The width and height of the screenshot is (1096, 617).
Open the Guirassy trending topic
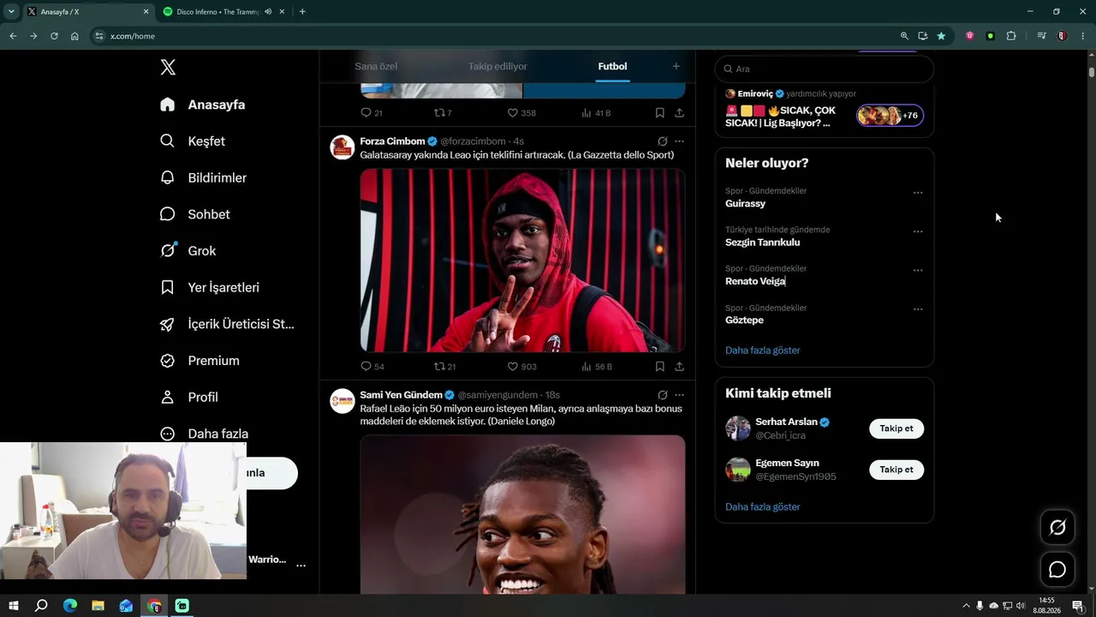point(745,204)
